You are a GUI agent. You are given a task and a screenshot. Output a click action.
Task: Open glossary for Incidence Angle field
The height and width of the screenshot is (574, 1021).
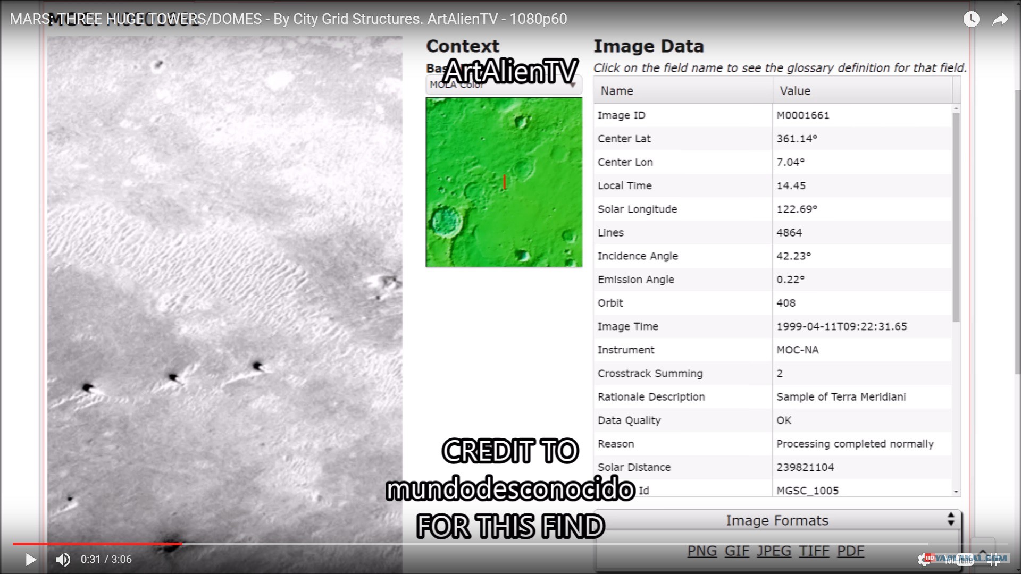pyautogui.click(x=638, y=256)
